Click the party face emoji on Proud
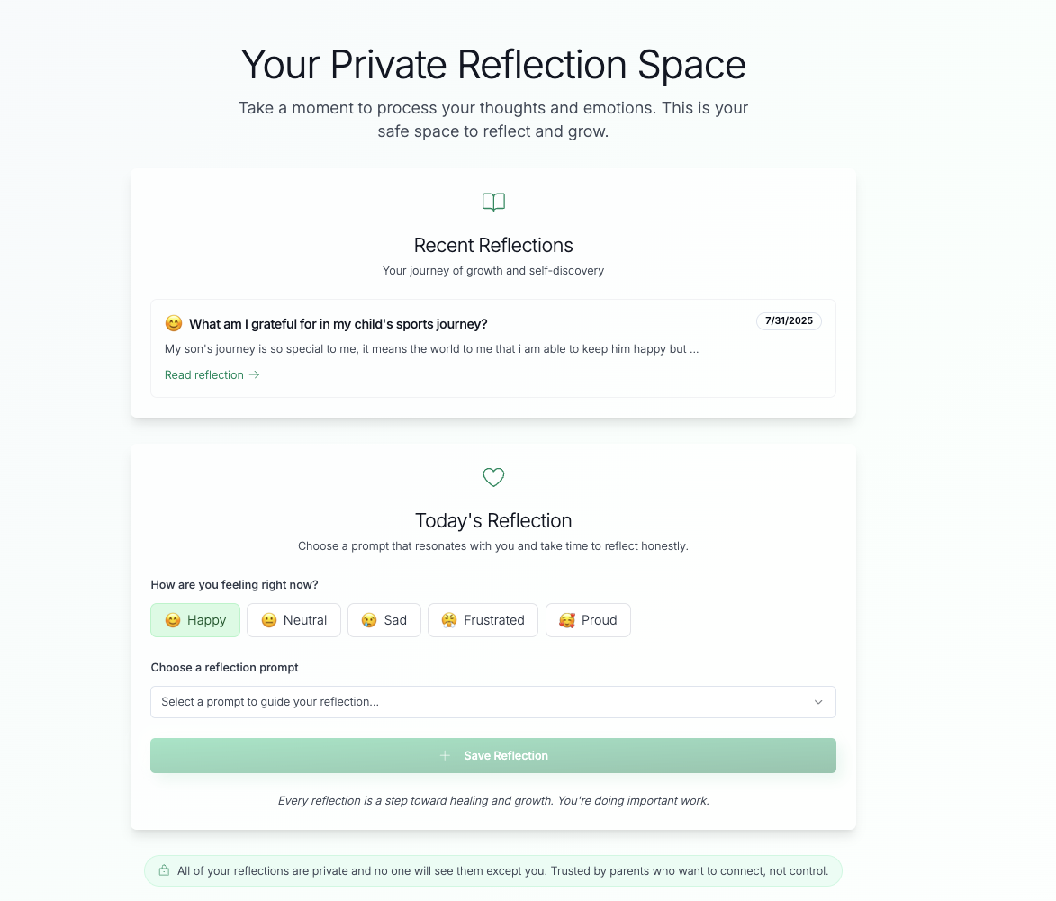The height and width of the screenshot is (901, 1056). tap(566, 620)
